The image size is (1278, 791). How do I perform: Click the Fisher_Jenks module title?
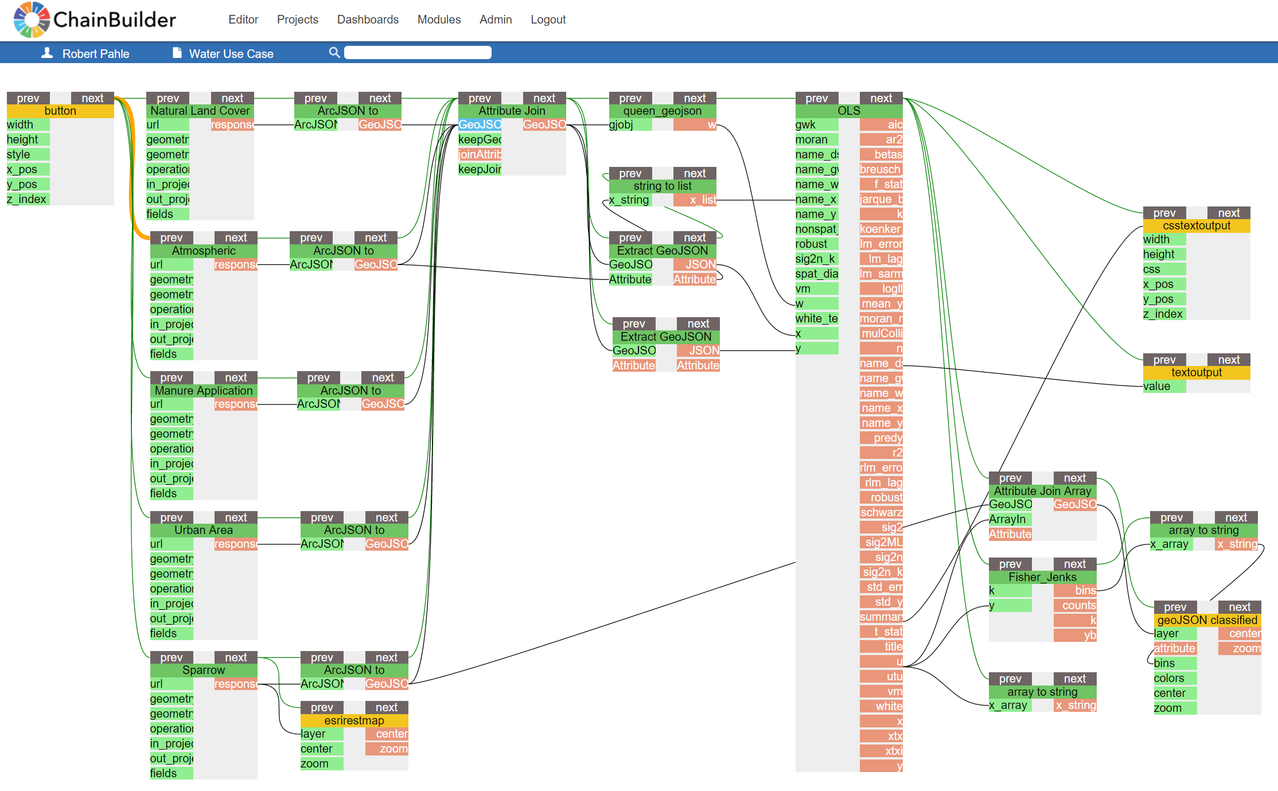pyautogui.click(x=1042, y=577)
